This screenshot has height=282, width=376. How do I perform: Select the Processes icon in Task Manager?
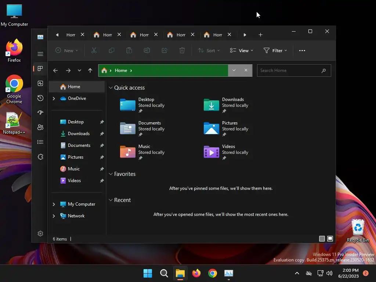(40, 69)
